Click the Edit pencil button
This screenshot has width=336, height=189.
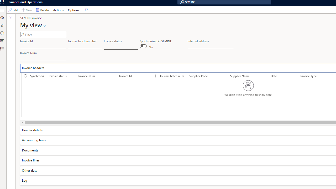coord(13,10)
